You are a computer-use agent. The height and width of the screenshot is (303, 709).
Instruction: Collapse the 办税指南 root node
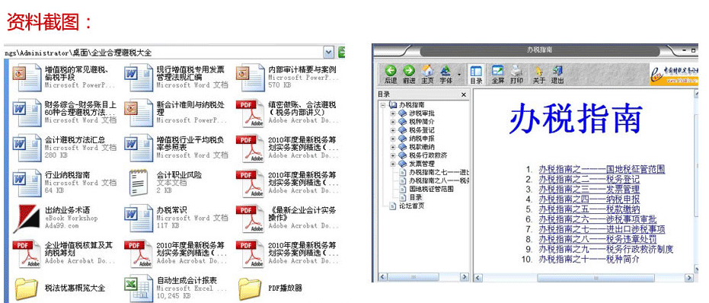pyautogui.click(x=383, y=104)
